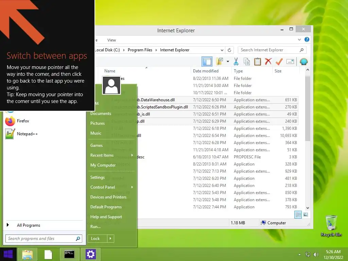Open Command Prompt from the taskbar

[69, 254]
